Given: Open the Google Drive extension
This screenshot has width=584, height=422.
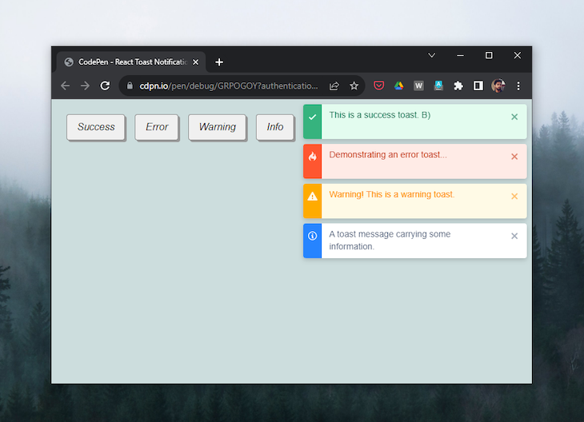Looking at the screenshot, I should [398, 86].
